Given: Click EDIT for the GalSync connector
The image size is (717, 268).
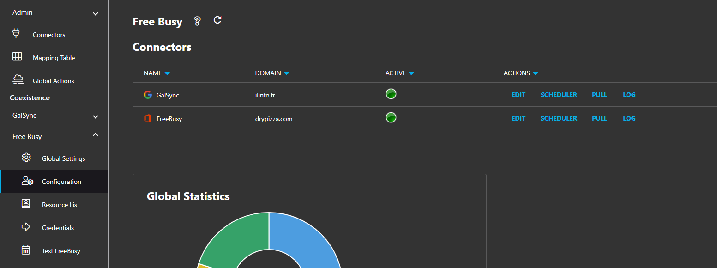Looking at the screenshot, I should click(518, 95).
